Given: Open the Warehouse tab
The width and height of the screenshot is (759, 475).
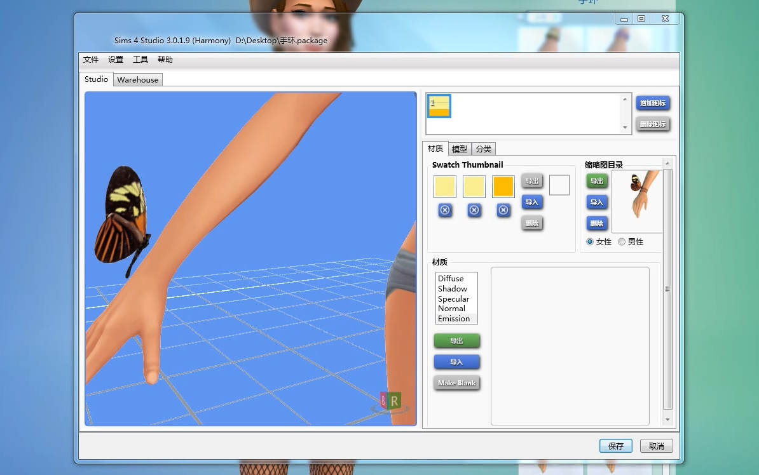Looking at the screenshot, I should pyautogui.click(x=137, y=80).
